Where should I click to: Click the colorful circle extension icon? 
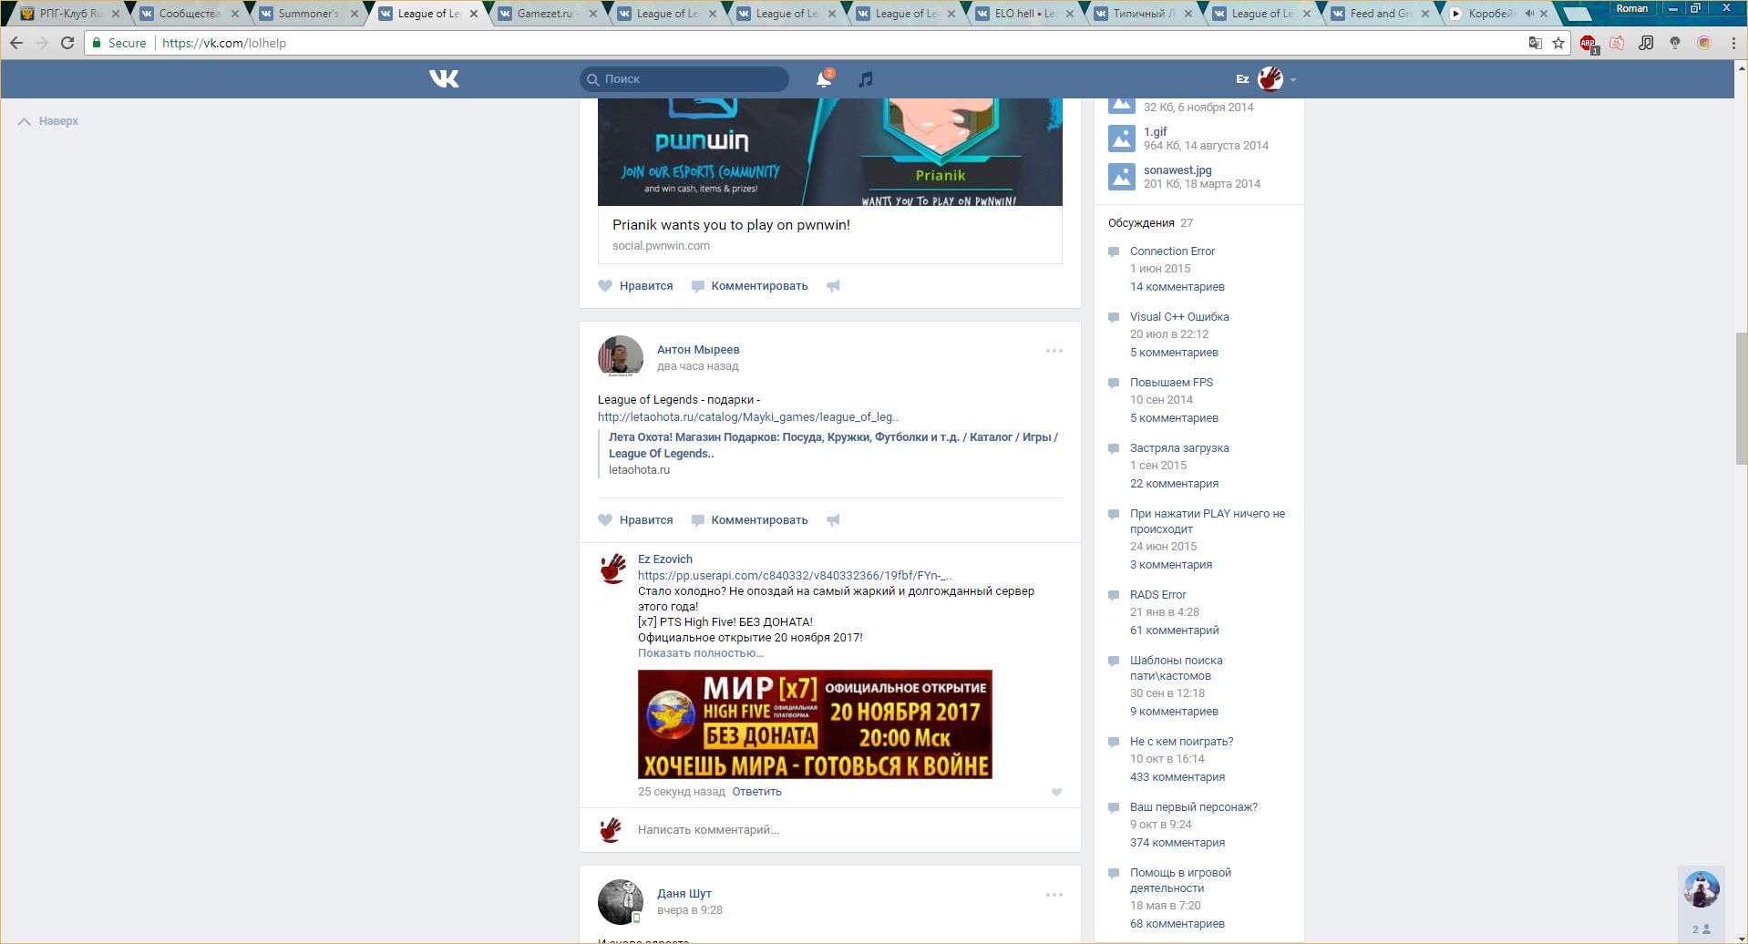point(1704,43)
